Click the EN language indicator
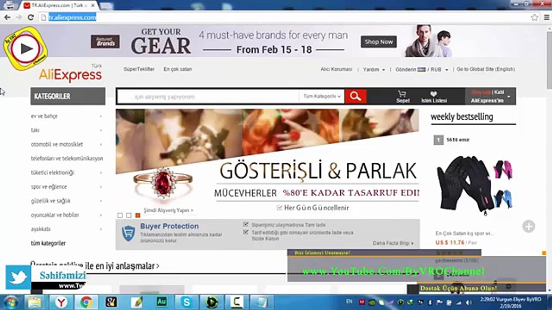Viewport: 552px width, 310px height. pyautogui.click(x=349, y=301)
